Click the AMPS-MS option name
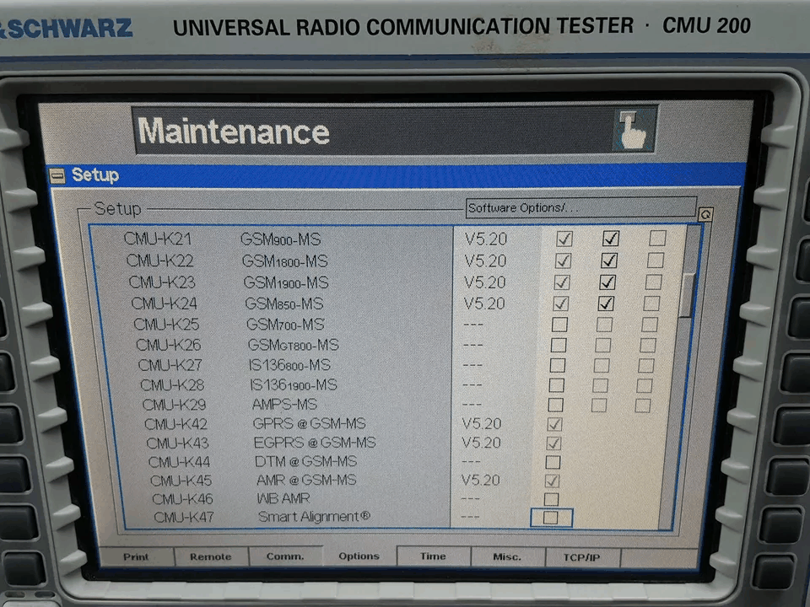 284,404
